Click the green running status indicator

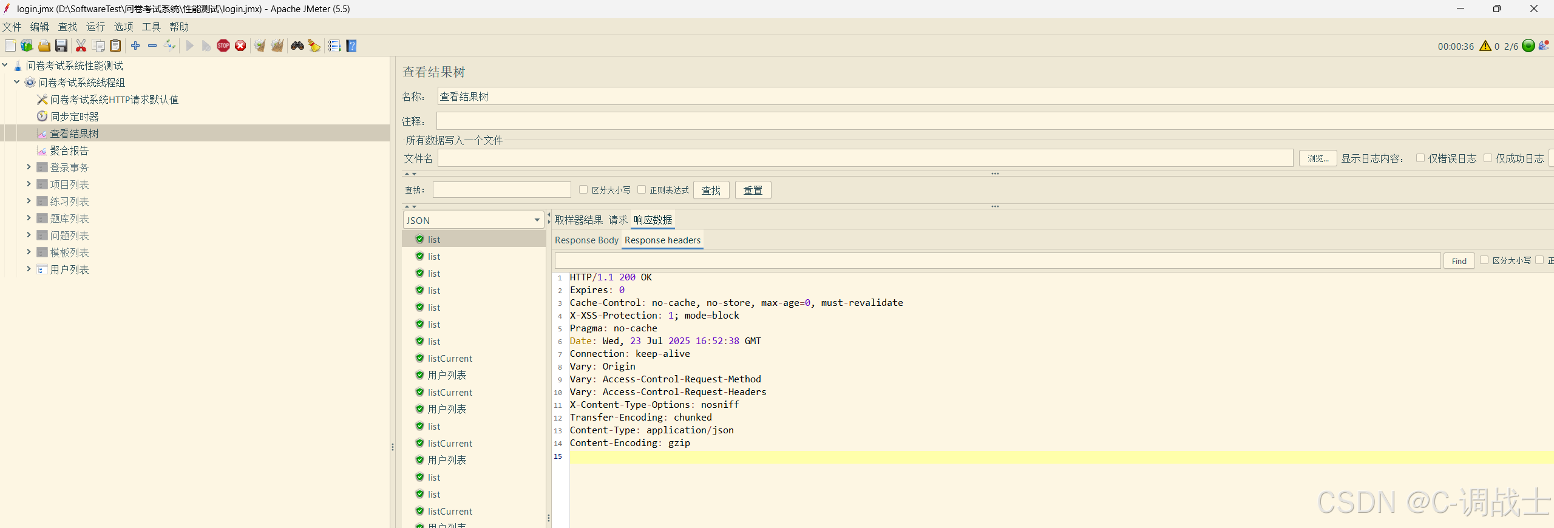pos(1529,46)
